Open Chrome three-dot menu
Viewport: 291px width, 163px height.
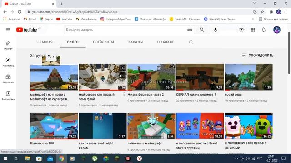[x=286, y=12]
